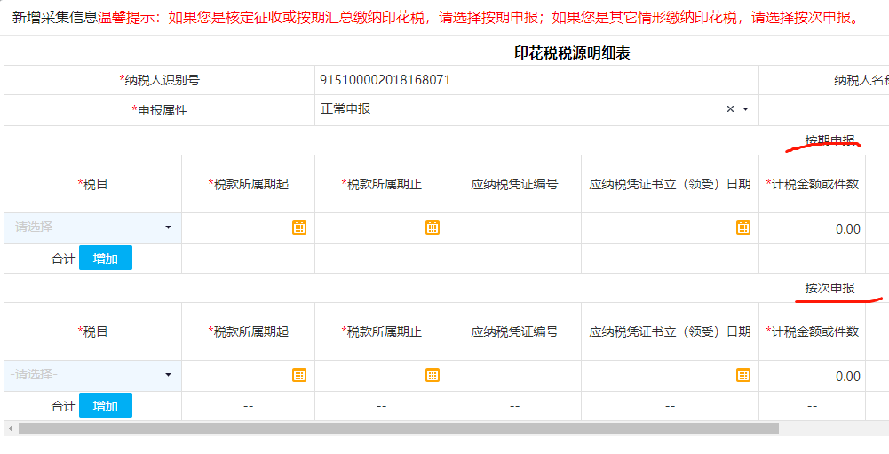Screen dimensions: 889x454
Task: Click the 税目 column header under 按期申报
Action: coord(92,184)
